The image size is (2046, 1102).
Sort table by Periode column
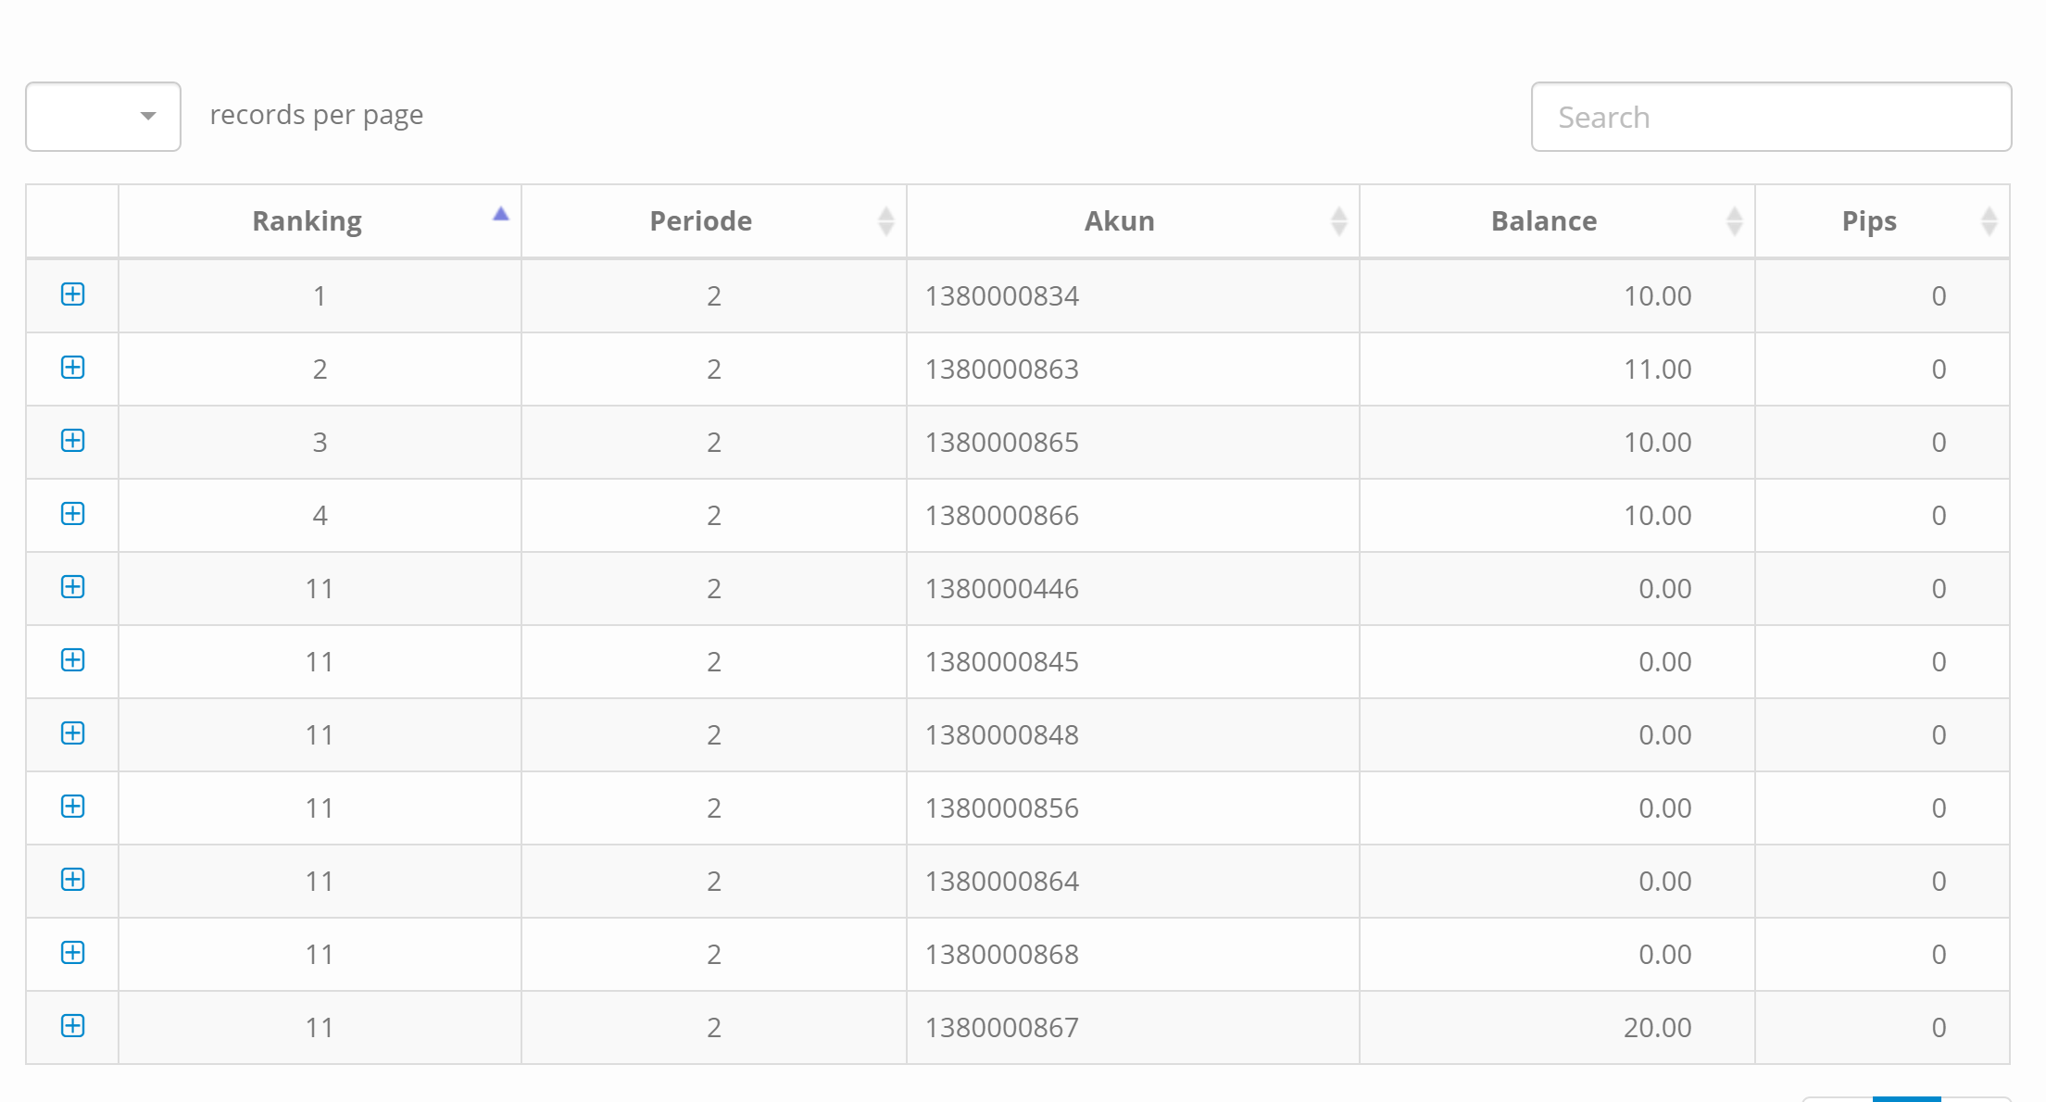click(700, 221)
